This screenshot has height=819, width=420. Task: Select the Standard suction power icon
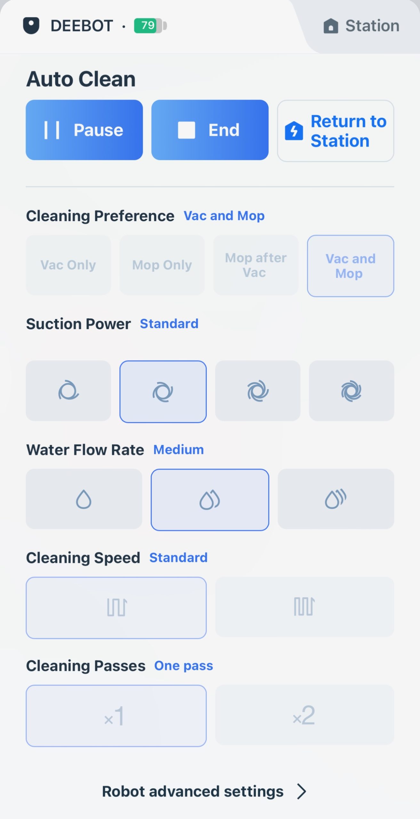click(x=163, y=391)
